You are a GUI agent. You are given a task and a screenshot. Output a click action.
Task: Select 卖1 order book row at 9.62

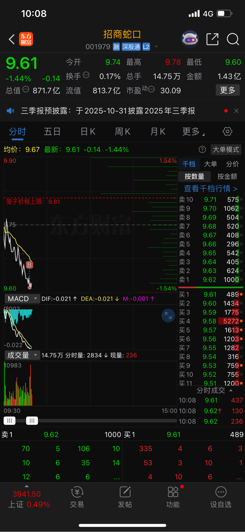[210, 280]
